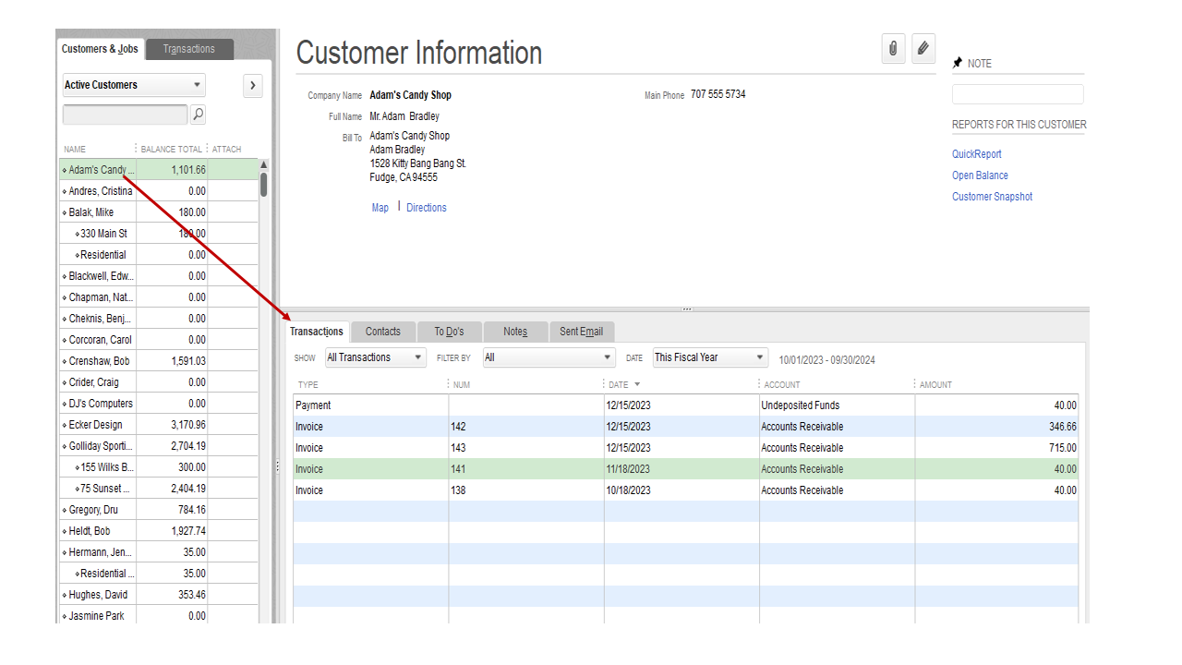The height and width of the screenshot is (665, 1182).
Task: Click the pin icon next to NOTE
Action: point(957,62)
